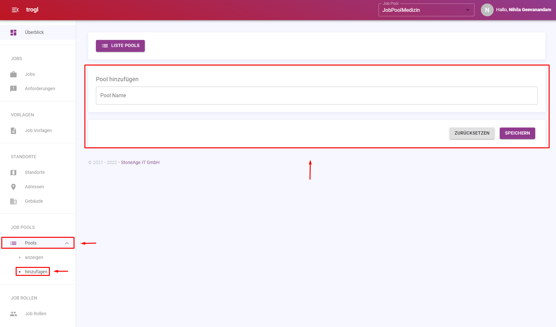Click Hallo, Nihila Geevanandam user name
Viewport: 556px width, 327px height.
[523, 10]
